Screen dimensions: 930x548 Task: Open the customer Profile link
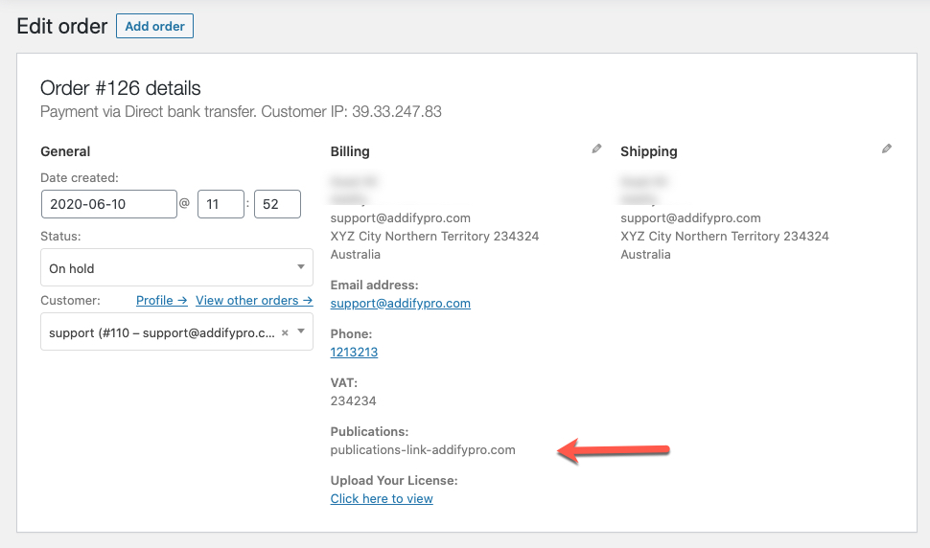tap(161, 301)
